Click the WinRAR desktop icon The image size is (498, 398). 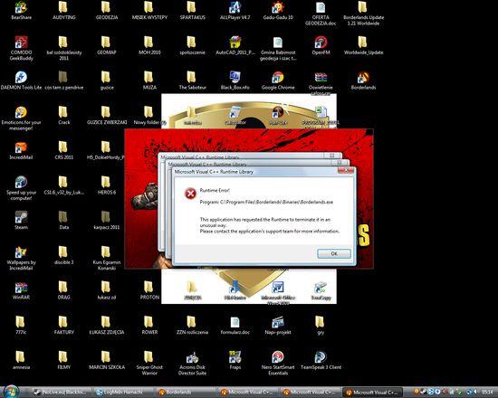pos(22,290)
